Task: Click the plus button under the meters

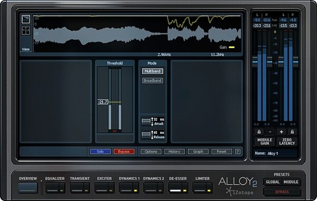Action: tap(281, 132)
